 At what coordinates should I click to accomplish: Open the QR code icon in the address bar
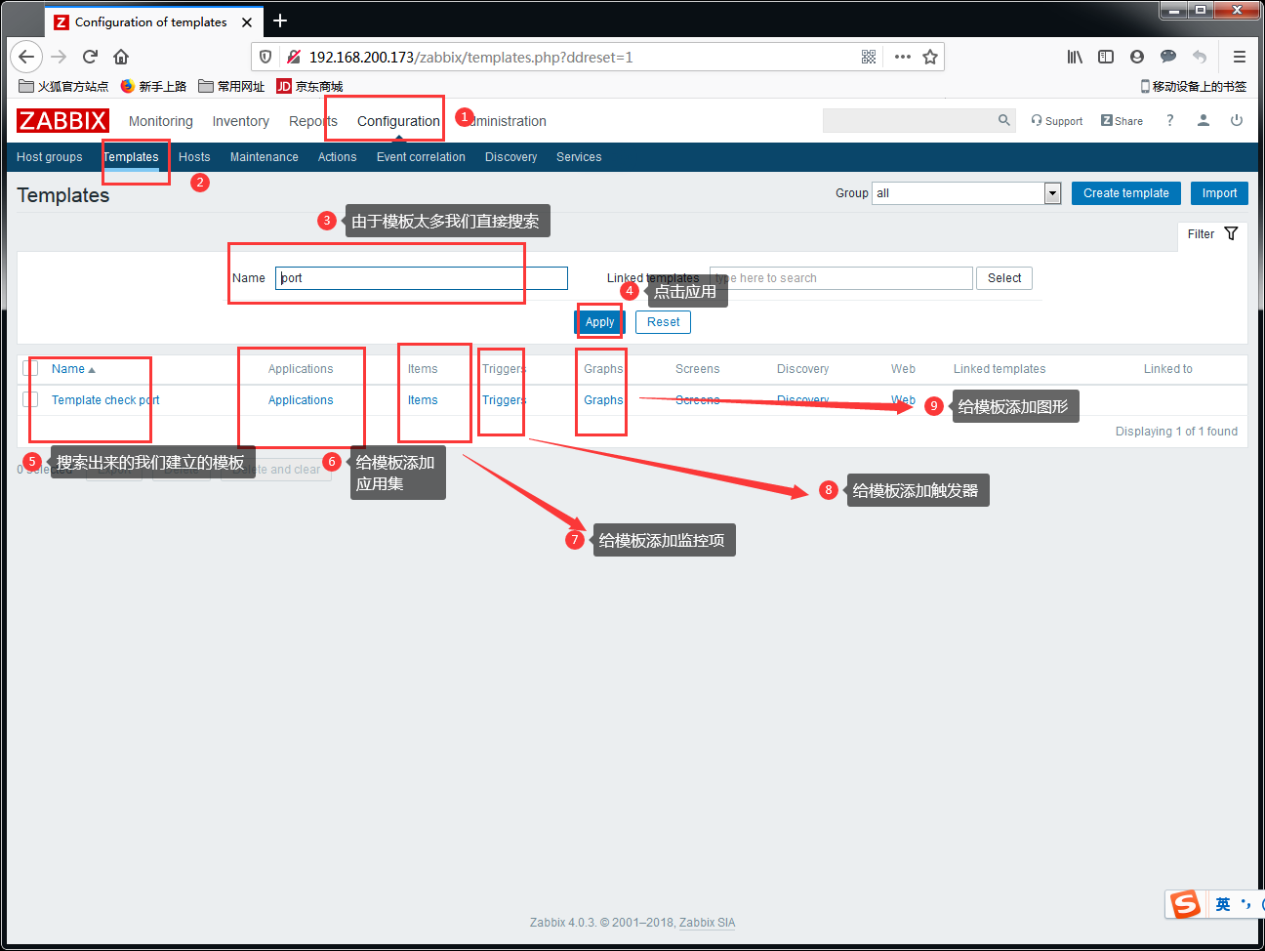click(x=869, y=57)
